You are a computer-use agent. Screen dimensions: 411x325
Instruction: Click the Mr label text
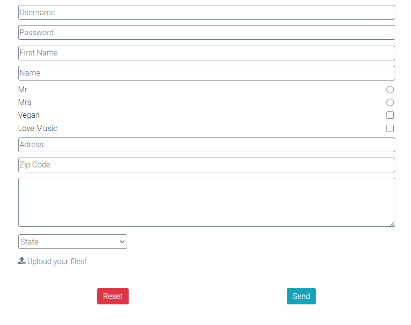pyautogui.click(x=23, y=89)
